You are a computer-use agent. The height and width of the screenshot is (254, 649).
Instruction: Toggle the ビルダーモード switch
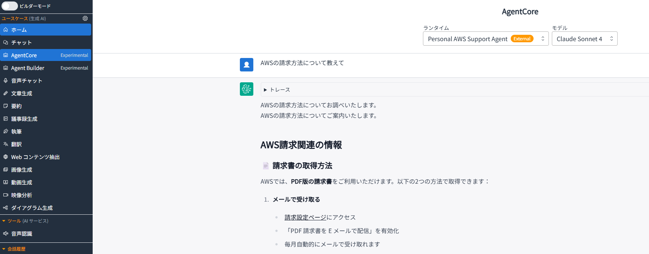10,6
